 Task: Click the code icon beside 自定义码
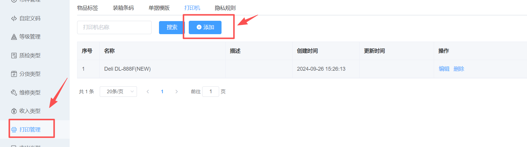[14, 18]
